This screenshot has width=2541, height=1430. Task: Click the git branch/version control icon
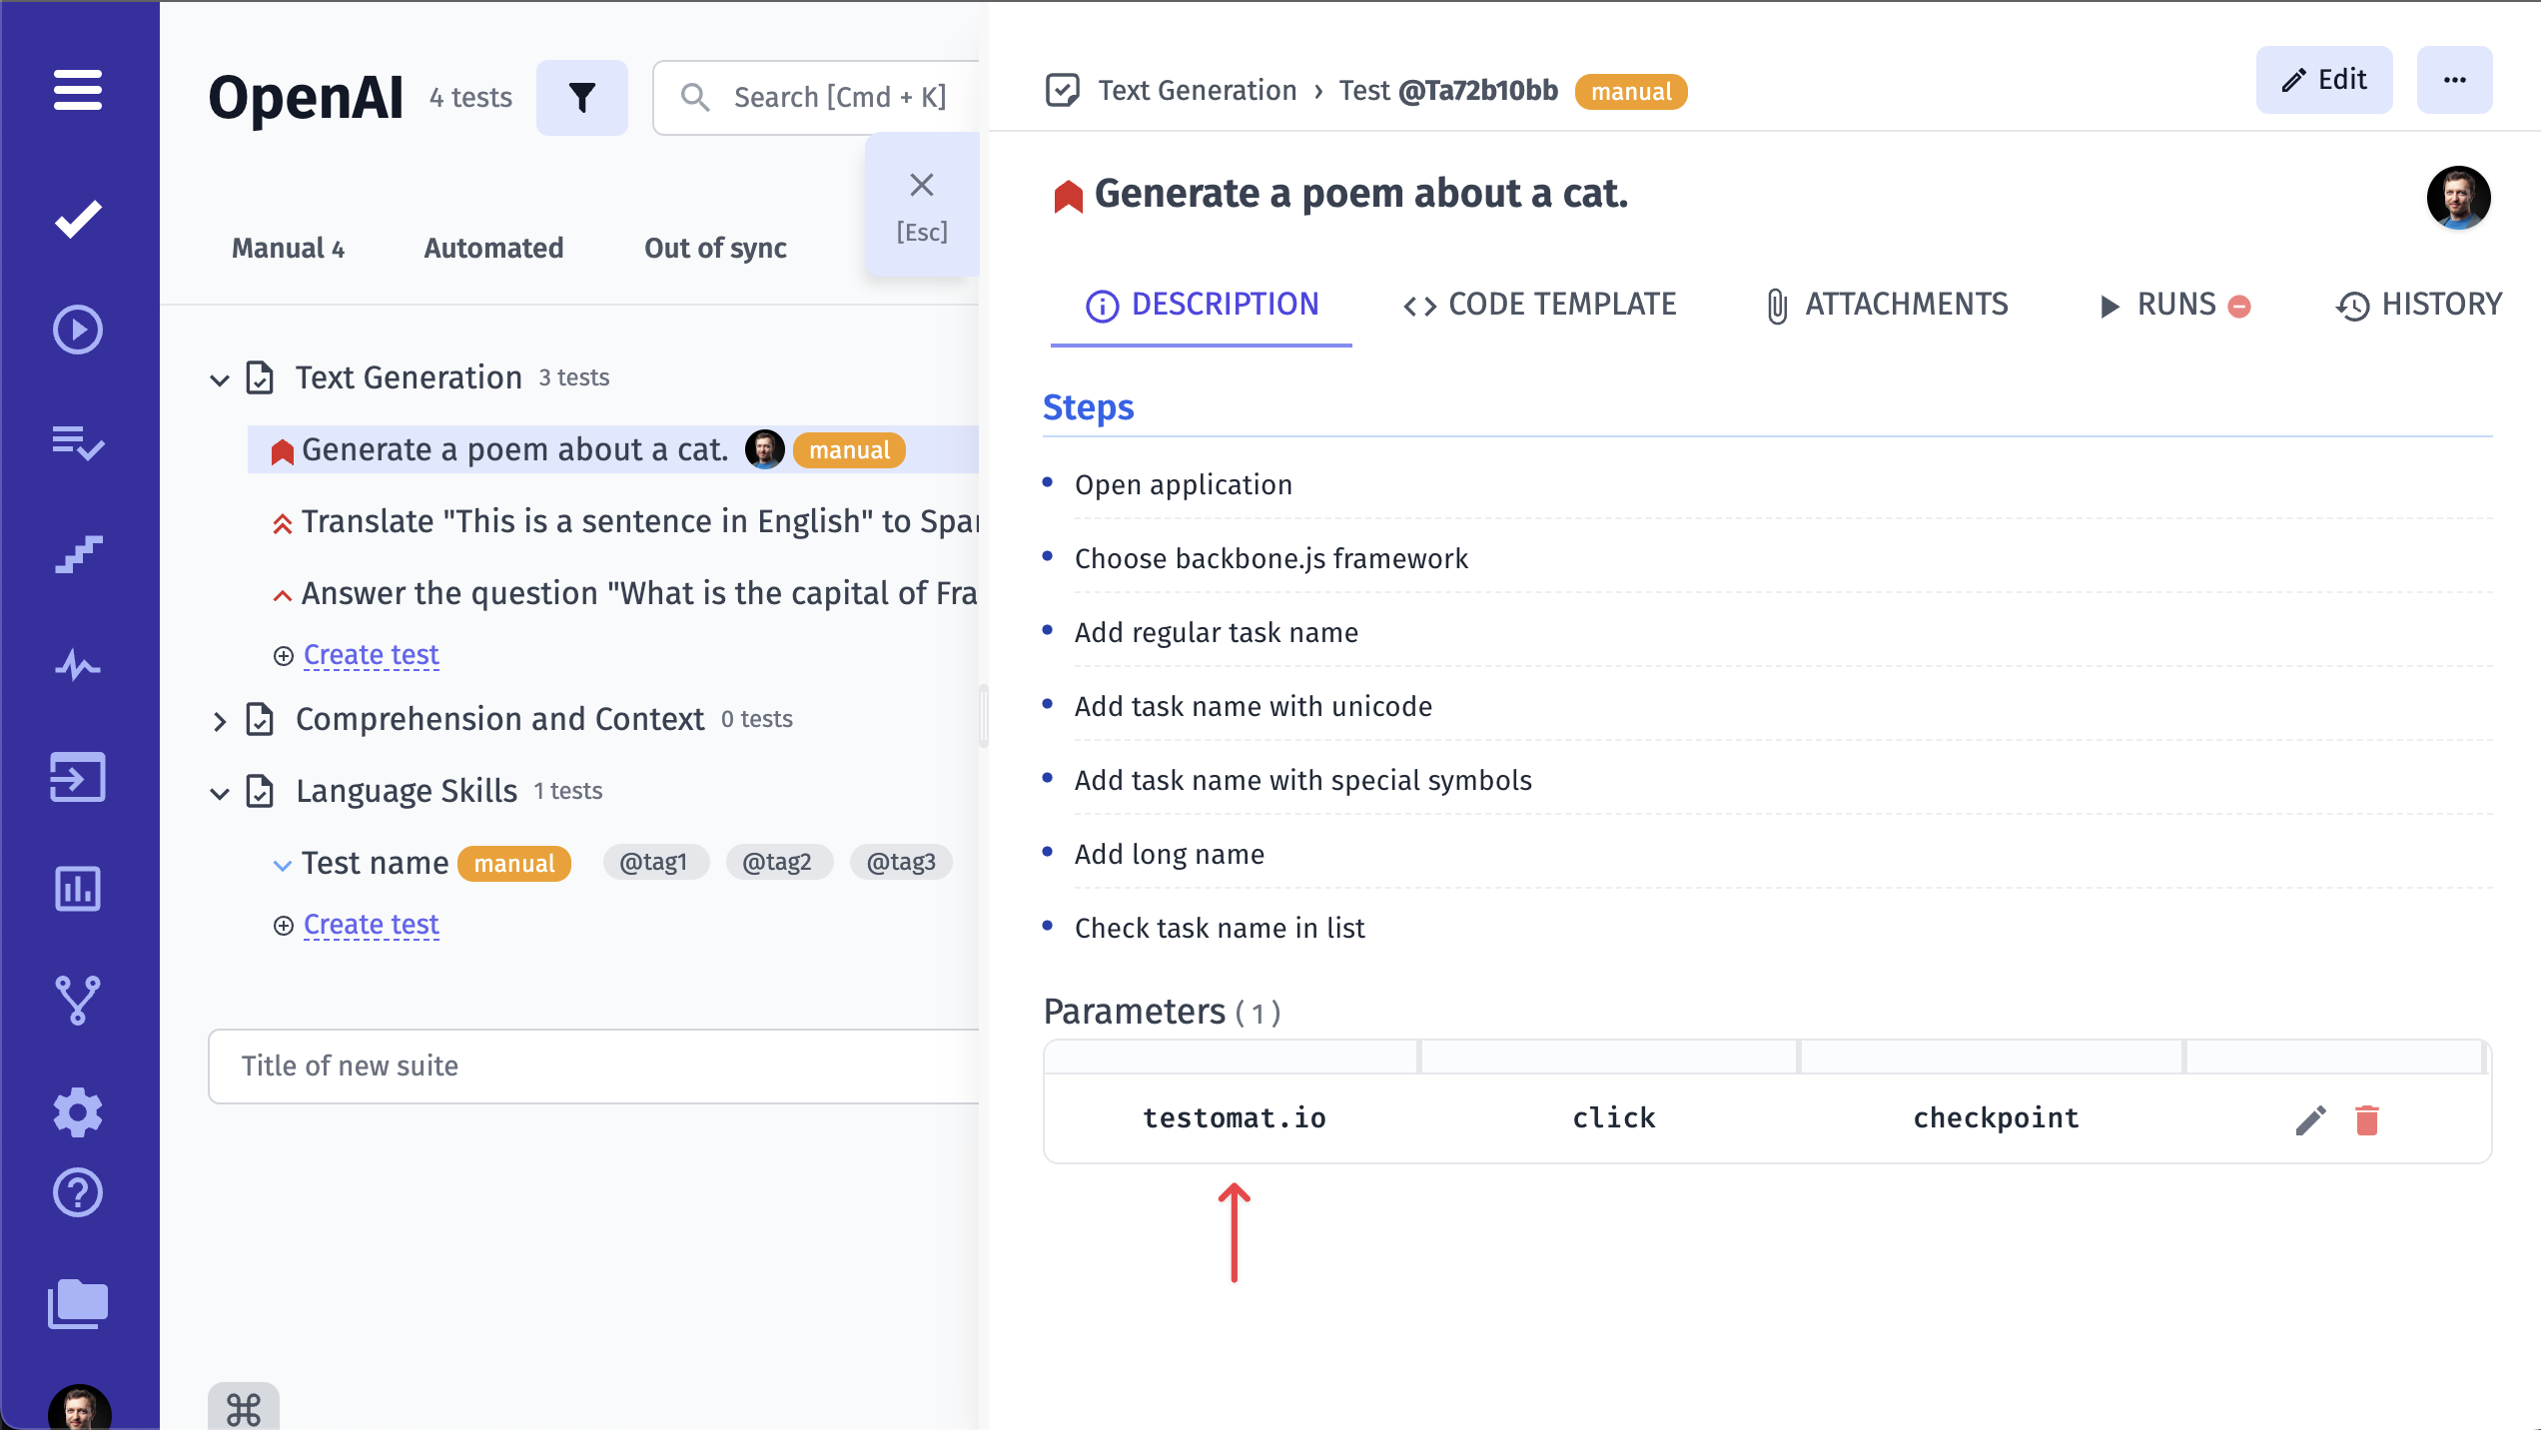tap(79, 998)
